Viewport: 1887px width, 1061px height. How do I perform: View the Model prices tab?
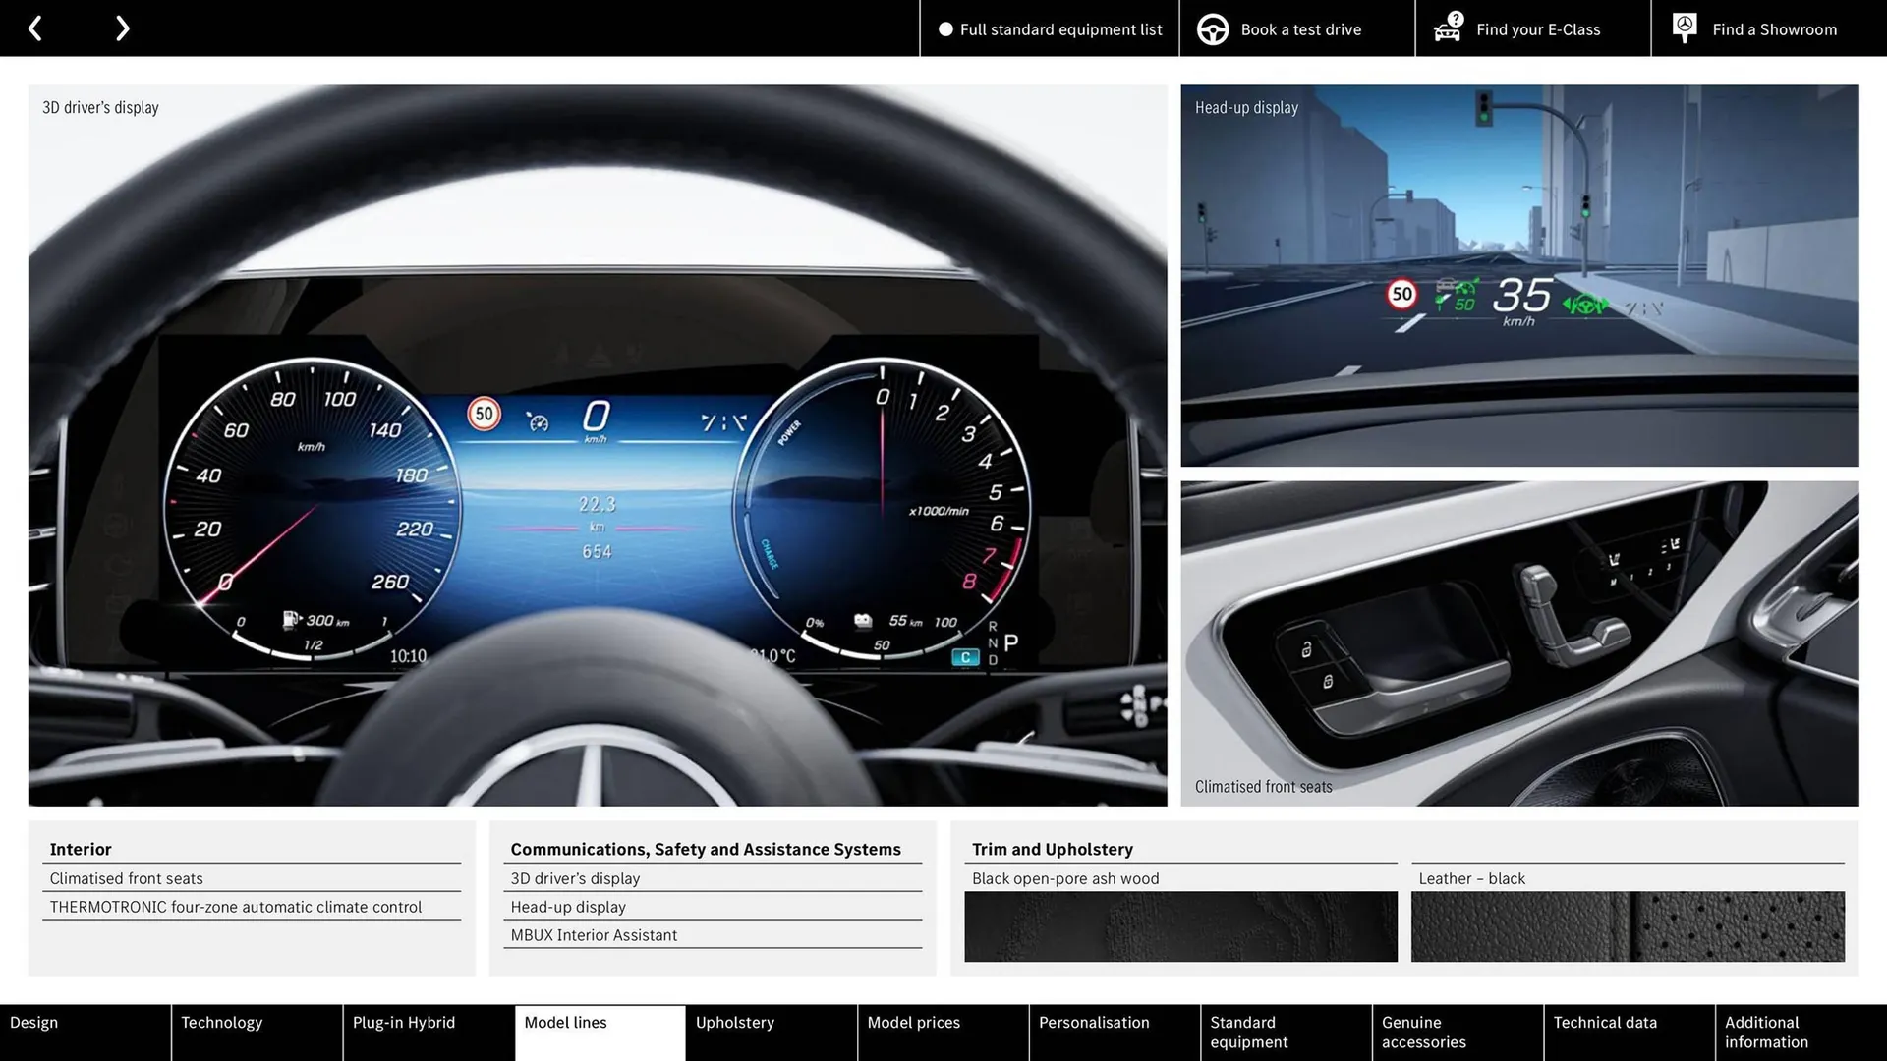[x=942, y=1033]
